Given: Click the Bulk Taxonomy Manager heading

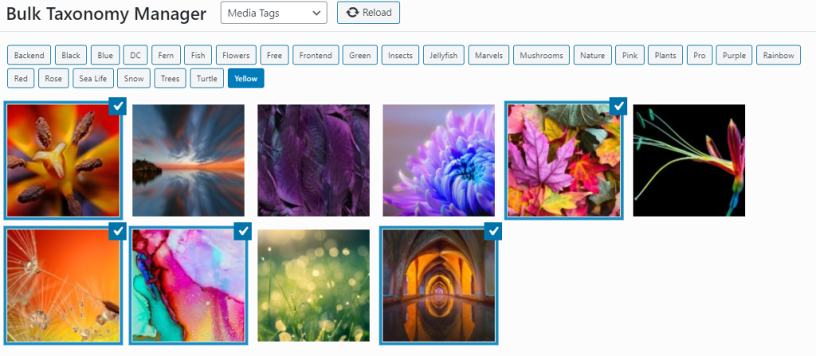Looking at the screenshot, I should (106, 14).
